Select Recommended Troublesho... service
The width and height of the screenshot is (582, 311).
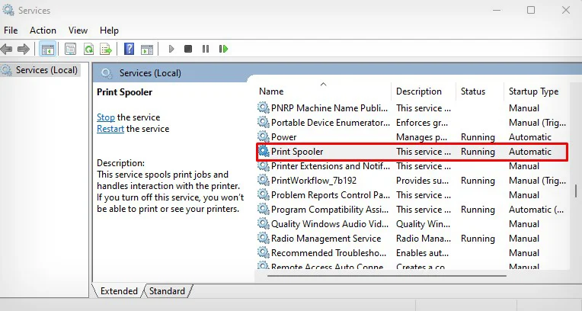click(328, 253)
